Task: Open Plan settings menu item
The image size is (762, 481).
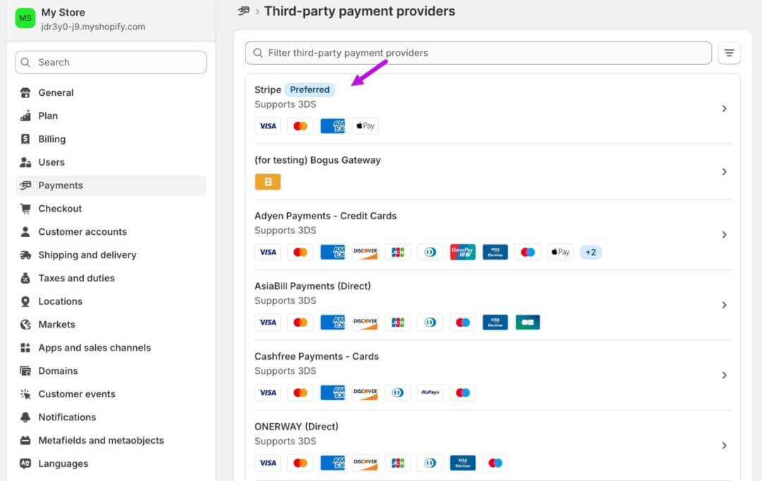Action: 111,116
